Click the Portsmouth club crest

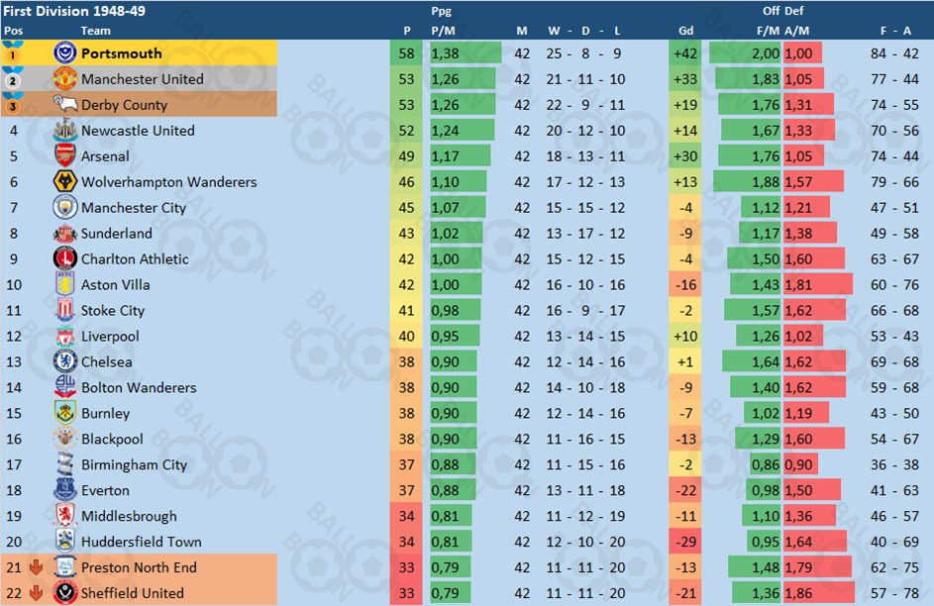(x=65, y=53)
